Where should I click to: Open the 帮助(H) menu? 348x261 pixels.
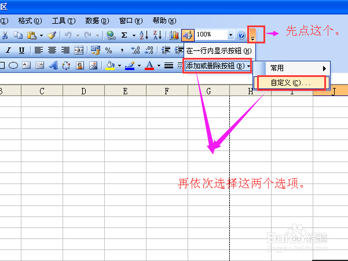coord(164,21)
